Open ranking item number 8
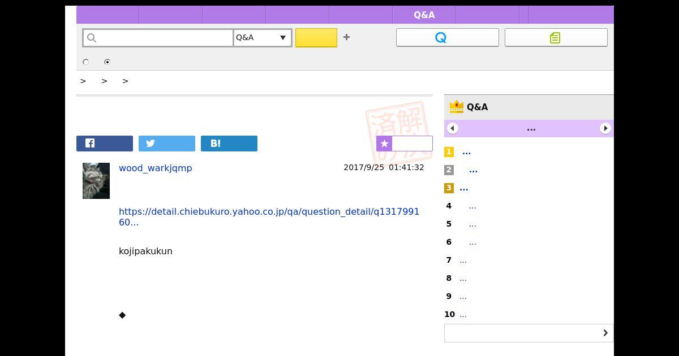The height and width of the screenshot is (356, 679). coord(463,279)
